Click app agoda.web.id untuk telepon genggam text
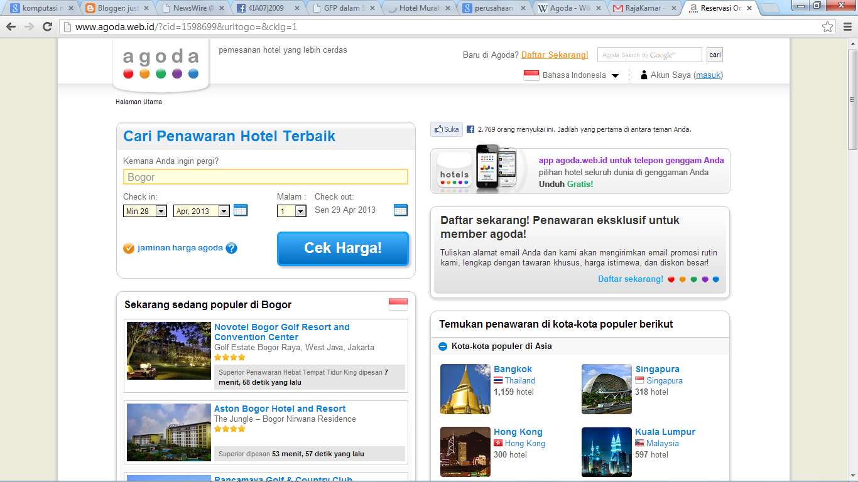Image resolution: width=858 pixels, height=482 pixels. tap(631, 160)
